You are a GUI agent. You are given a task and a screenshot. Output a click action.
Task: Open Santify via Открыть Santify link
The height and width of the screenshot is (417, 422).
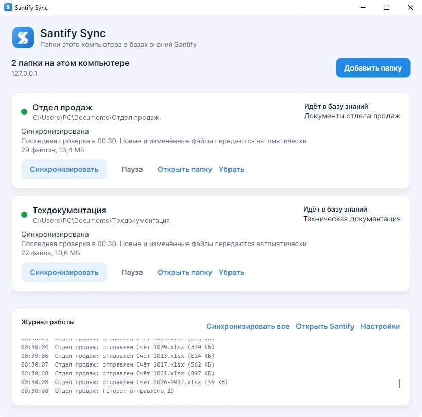[x=325, y=326]
